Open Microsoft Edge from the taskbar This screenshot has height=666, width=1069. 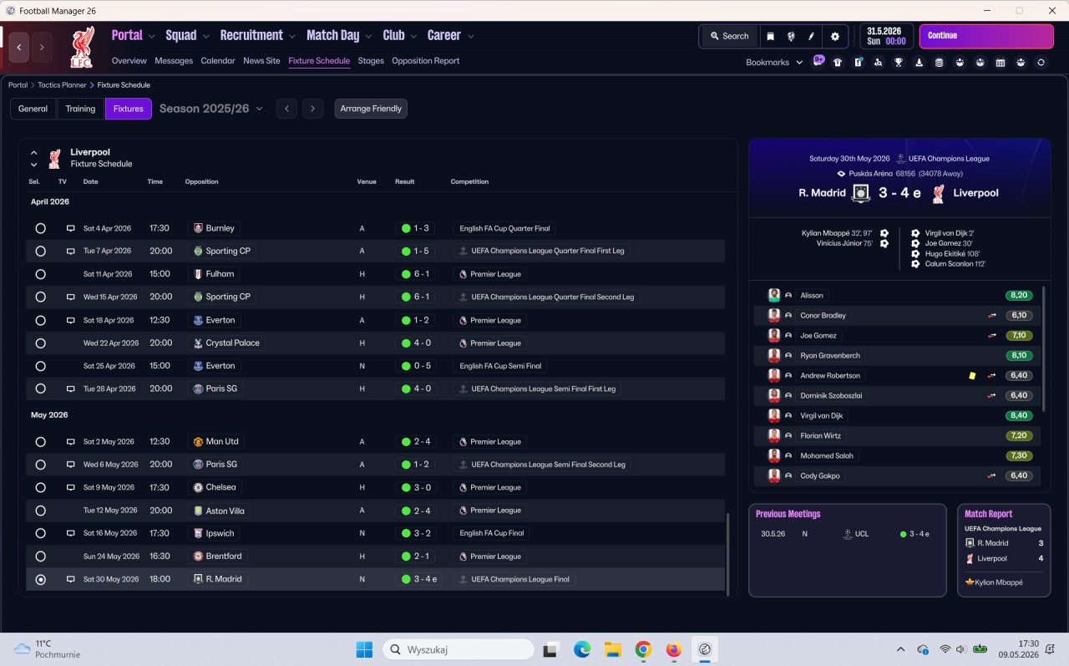582,649
